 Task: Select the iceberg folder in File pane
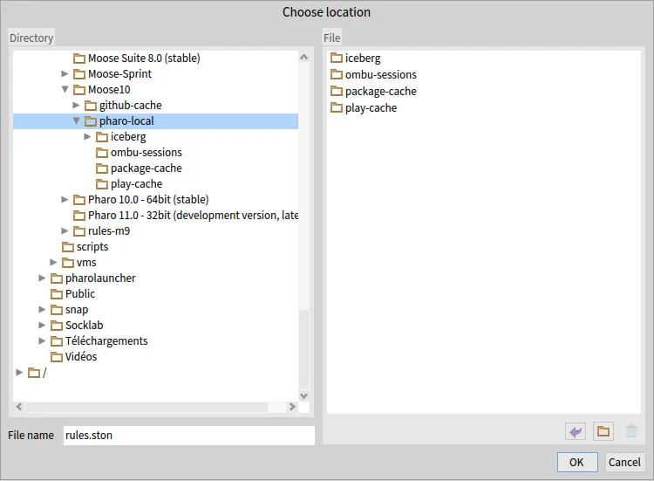tap(362, 58)
